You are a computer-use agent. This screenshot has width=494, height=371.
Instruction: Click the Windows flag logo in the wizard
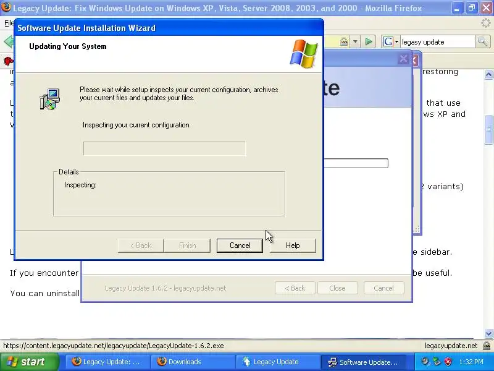tap(304, 54)
